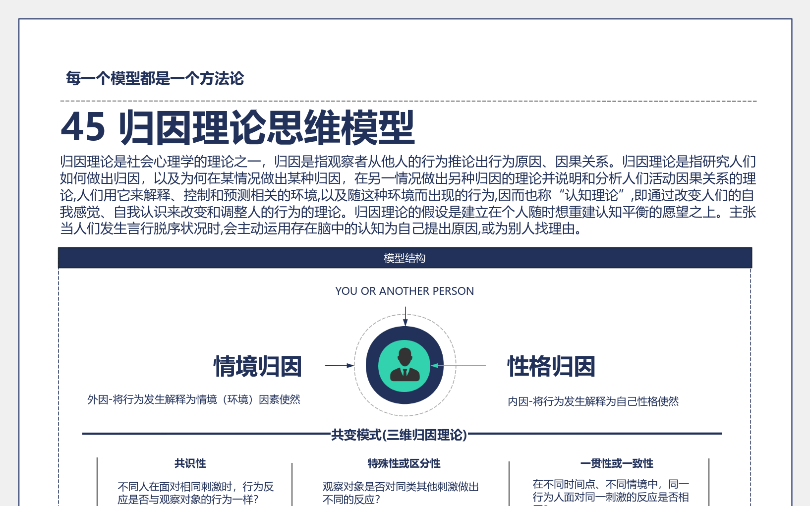Select the 共识性 column heading

(x=190, y=463)
